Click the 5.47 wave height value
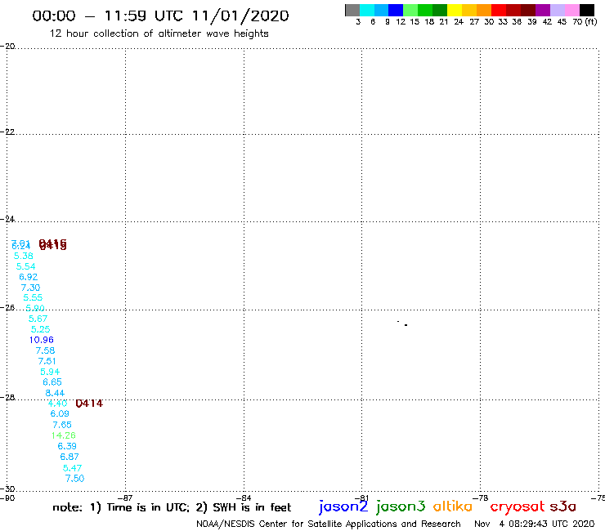 [72, 468]
